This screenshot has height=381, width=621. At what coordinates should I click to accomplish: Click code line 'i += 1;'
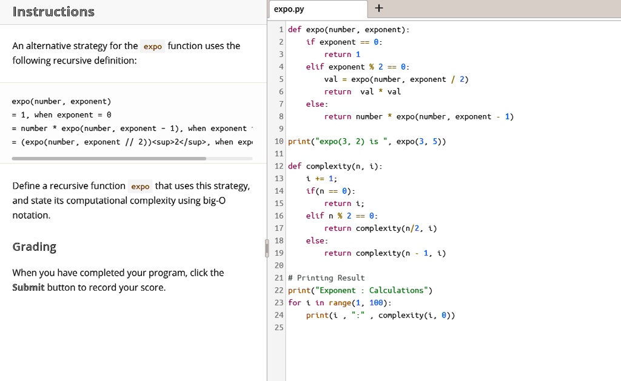[x=321, y=179]
